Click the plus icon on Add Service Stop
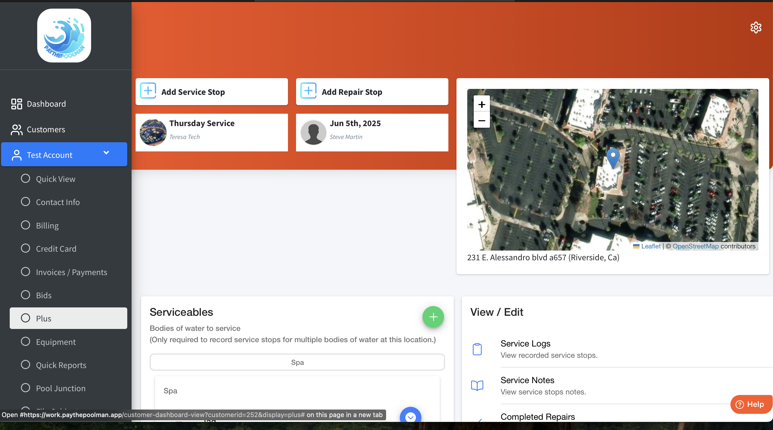Screen dimensions: 773x430 click(x=148, y=91)
